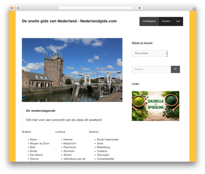Image resolution: width=205 pixels, height=174 pixels.
Task: Click the magnifier search submit button
Action: [175, 69]
